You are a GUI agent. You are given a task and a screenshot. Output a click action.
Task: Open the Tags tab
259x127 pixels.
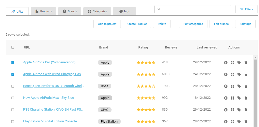pyautogui.click(x=124, y=11)
